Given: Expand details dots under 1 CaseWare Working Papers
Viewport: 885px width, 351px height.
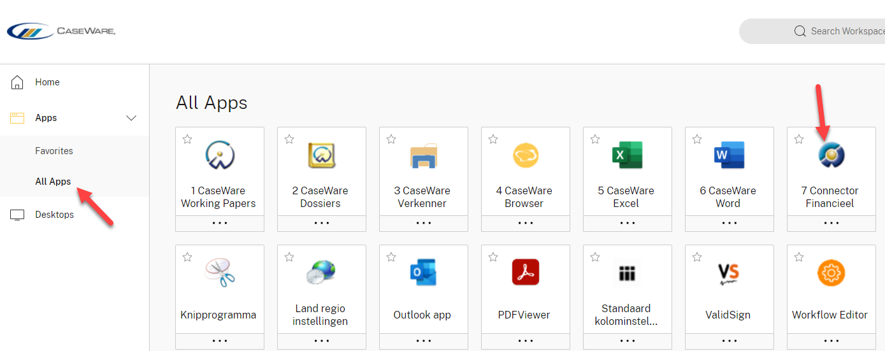Looking at the screenshot, I should [220, 223].
